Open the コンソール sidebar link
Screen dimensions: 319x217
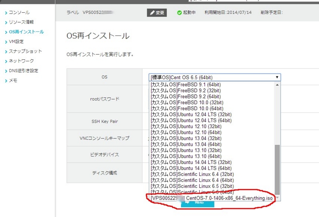[x=19, y=13]
